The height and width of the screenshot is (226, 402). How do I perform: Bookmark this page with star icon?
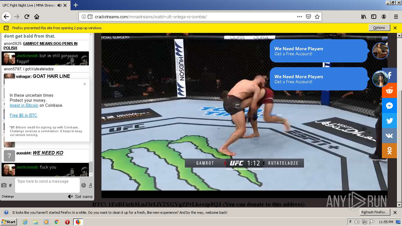[317, 17]
